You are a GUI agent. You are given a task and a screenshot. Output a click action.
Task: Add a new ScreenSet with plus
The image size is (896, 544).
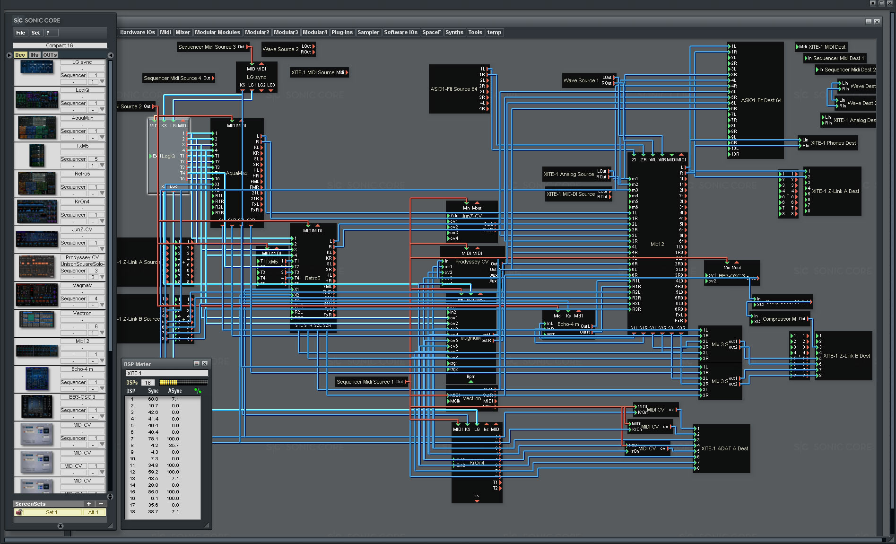88,504
